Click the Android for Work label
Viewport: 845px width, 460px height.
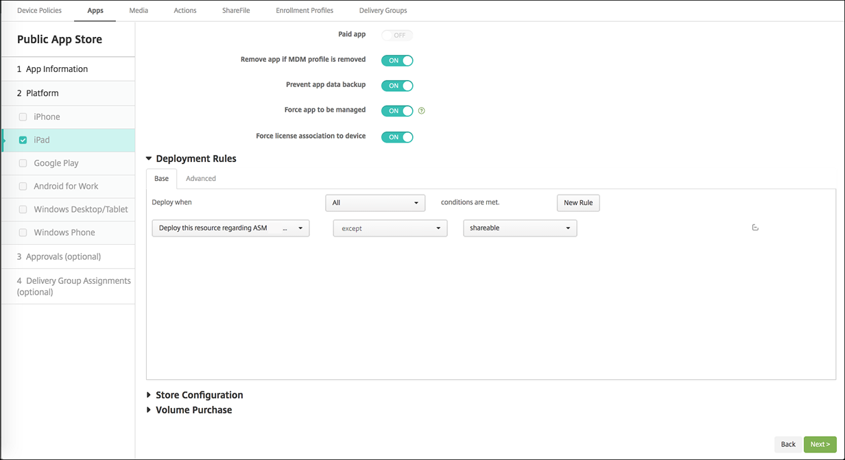click(x=66, y=186)
